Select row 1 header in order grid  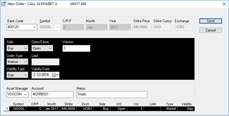(7, 109)
